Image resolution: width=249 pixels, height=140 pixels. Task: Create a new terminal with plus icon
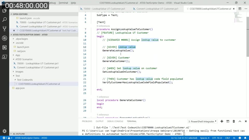click(222, 121)
